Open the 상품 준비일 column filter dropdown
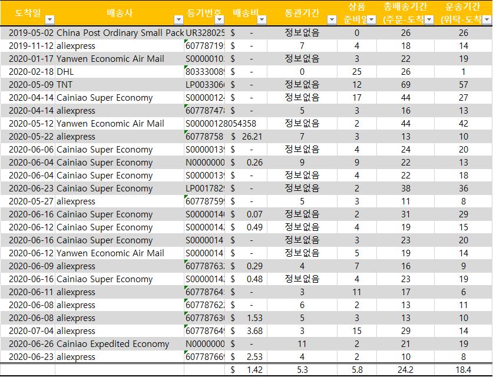 click(x=371, y=20)
